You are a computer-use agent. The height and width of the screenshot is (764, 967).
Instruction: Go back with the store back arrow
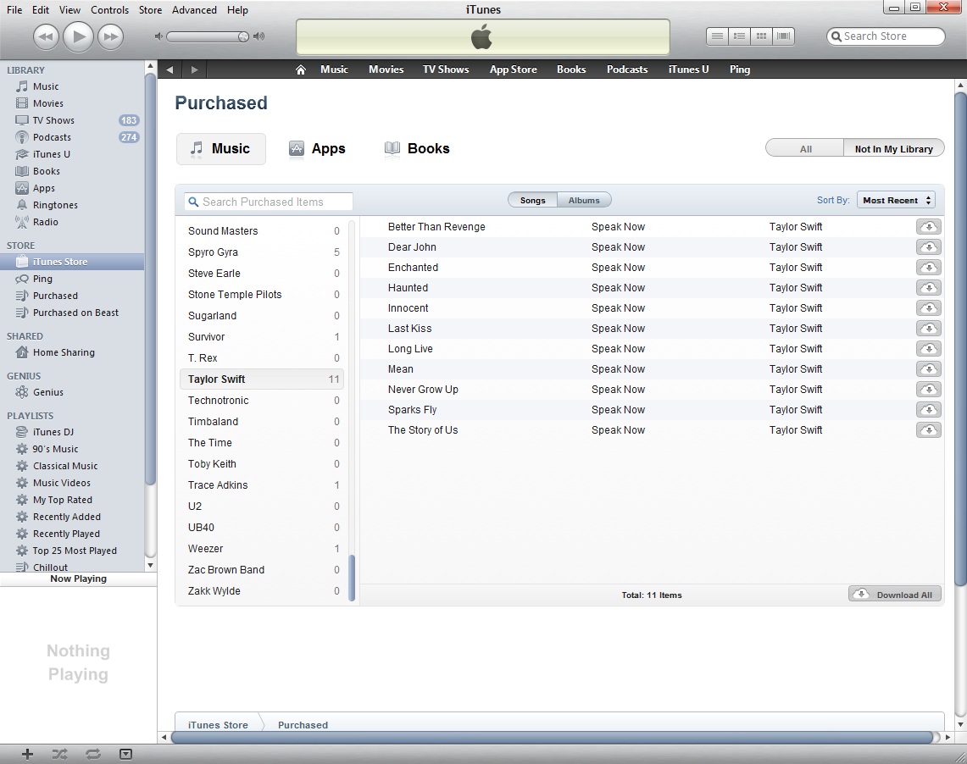pyautogui.click(x=170, y=69)
